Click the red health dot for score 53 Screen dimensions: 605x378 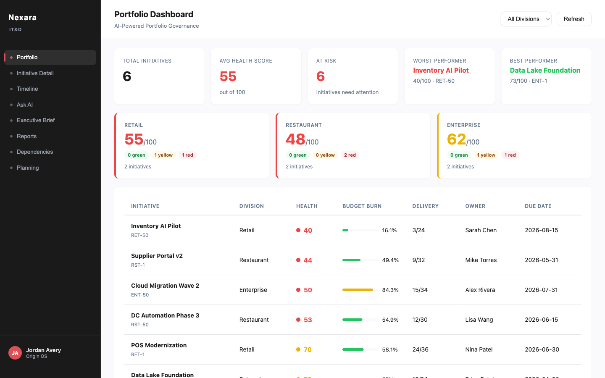coord(298,320)
